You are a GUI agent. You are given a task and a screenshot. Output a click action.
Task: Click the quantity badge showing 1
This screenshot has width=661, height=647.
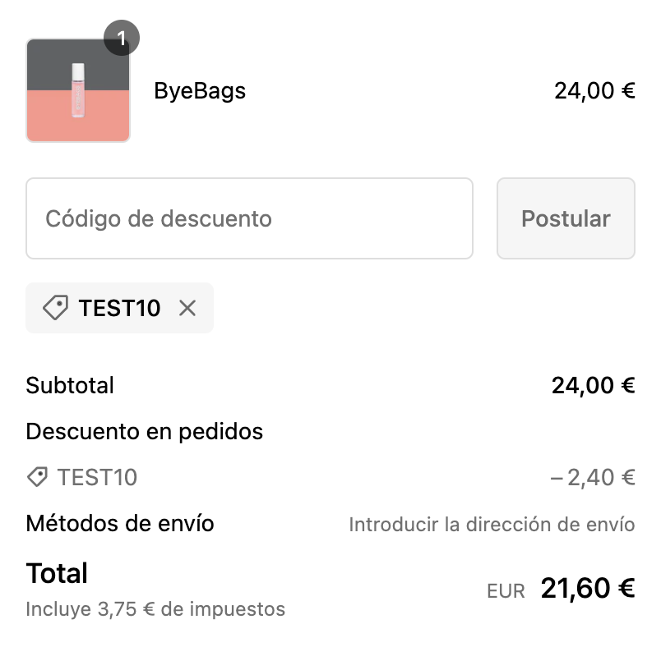tap(122, 38)
